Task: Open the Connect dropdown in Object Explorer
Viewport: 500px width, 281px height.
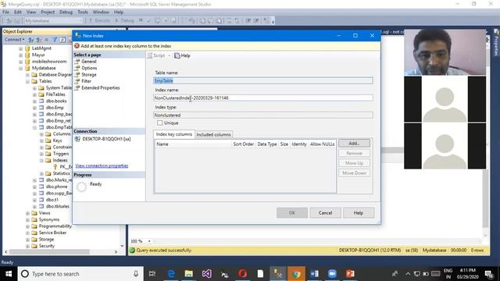Action: 14,40
